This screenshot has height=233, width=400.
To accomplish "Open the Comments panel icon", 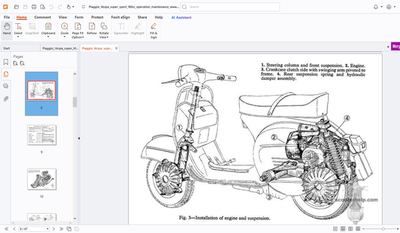I will [x=6, y=86].
